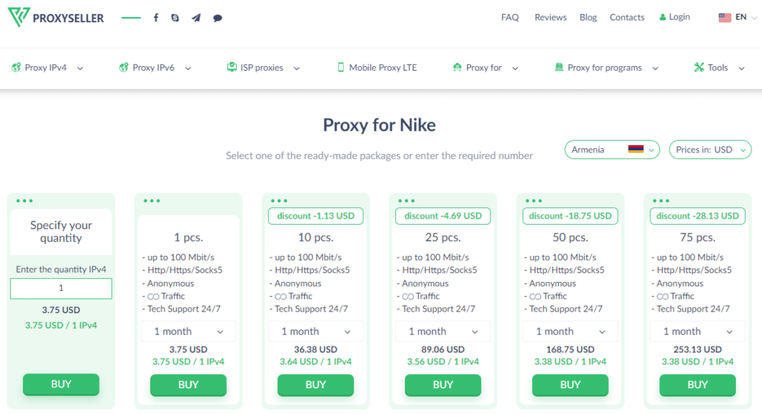The width and height of the screenshot is (762, 415).
Task: Open the 50 pcs. month period dropdown
Action: [x=571, y=332]
